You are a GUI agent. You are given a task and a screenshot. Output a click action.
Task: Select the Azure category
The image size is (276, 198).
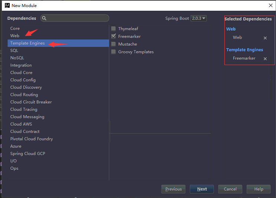click(58, 146)
